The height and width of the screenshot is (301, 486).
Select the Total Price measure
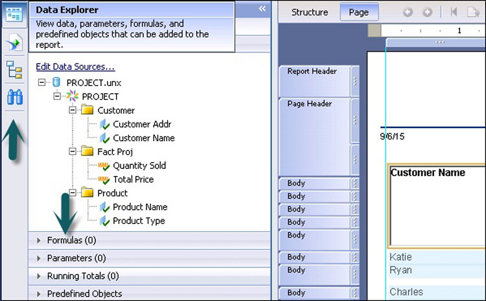click(x=133, y=179)
